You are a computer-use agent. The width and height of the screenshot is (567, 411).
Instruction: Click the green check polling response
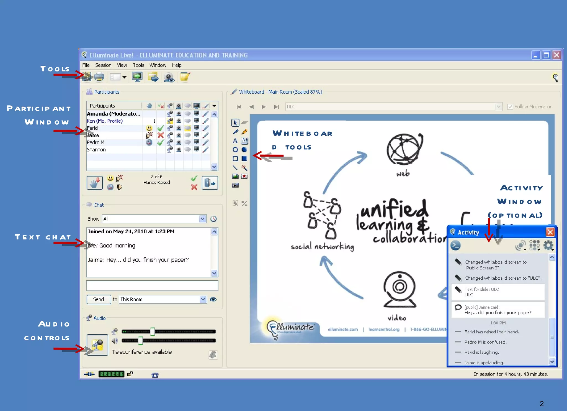point(194,178)
